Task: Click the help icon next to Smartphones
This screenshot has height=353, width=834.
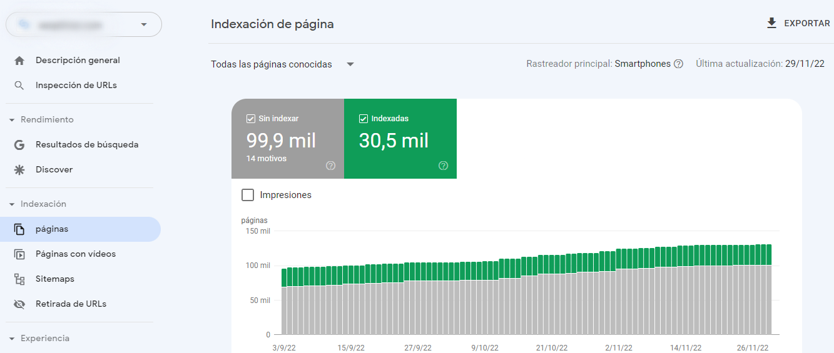Action: [678, 64]
